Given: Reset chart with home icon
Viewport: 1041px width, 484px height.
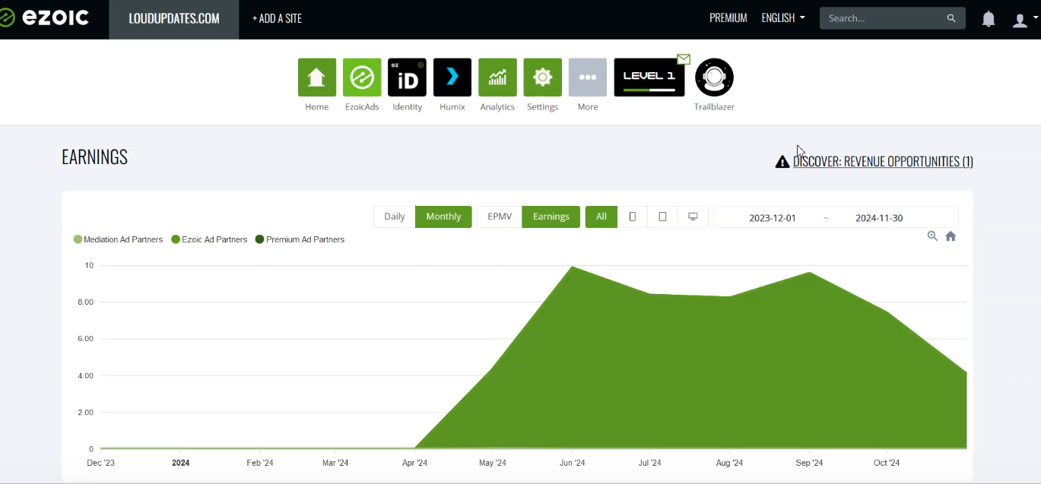Looking at the screenshot, I should coord(951,236).
